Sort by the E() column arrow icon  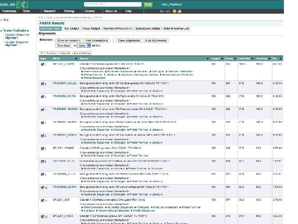[x=281, y=58]
